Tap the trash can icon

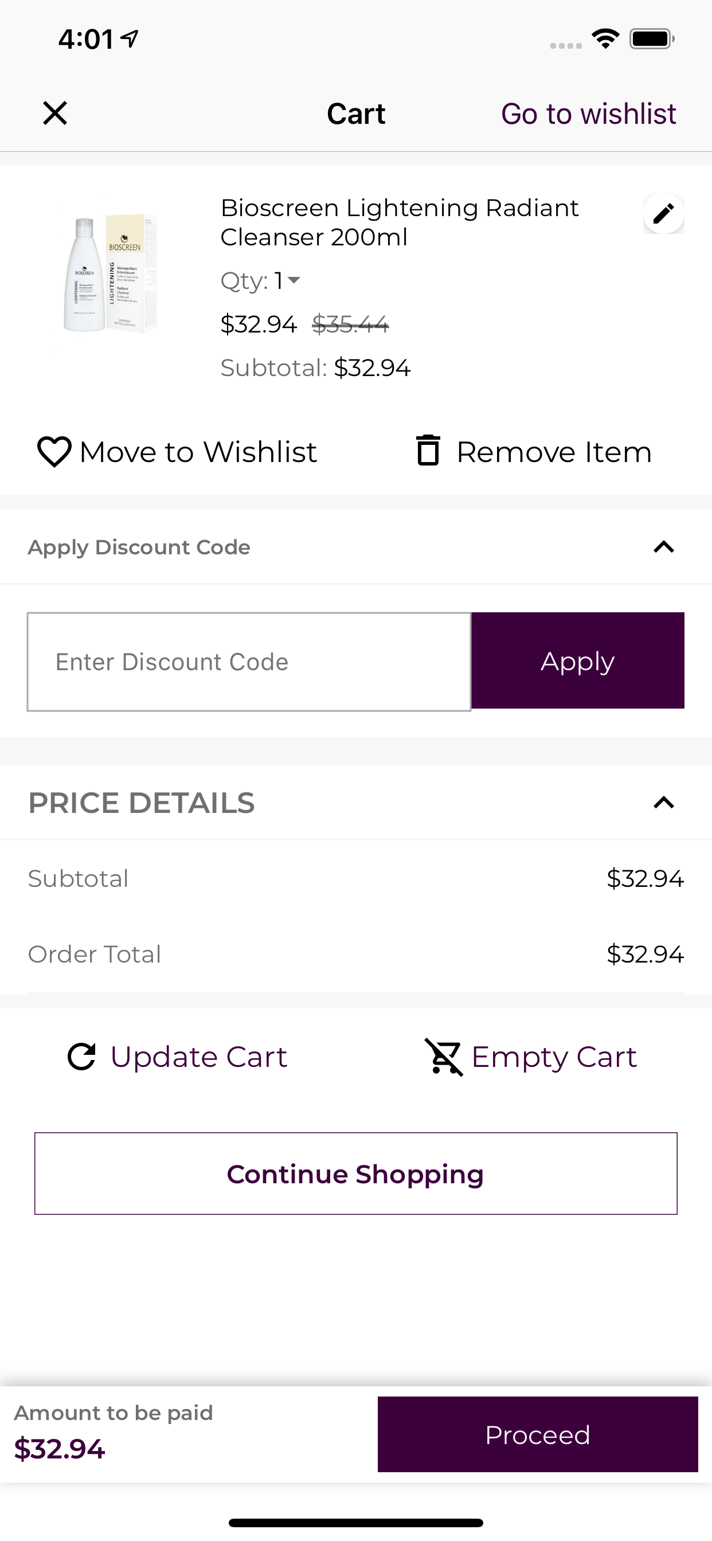428,450
